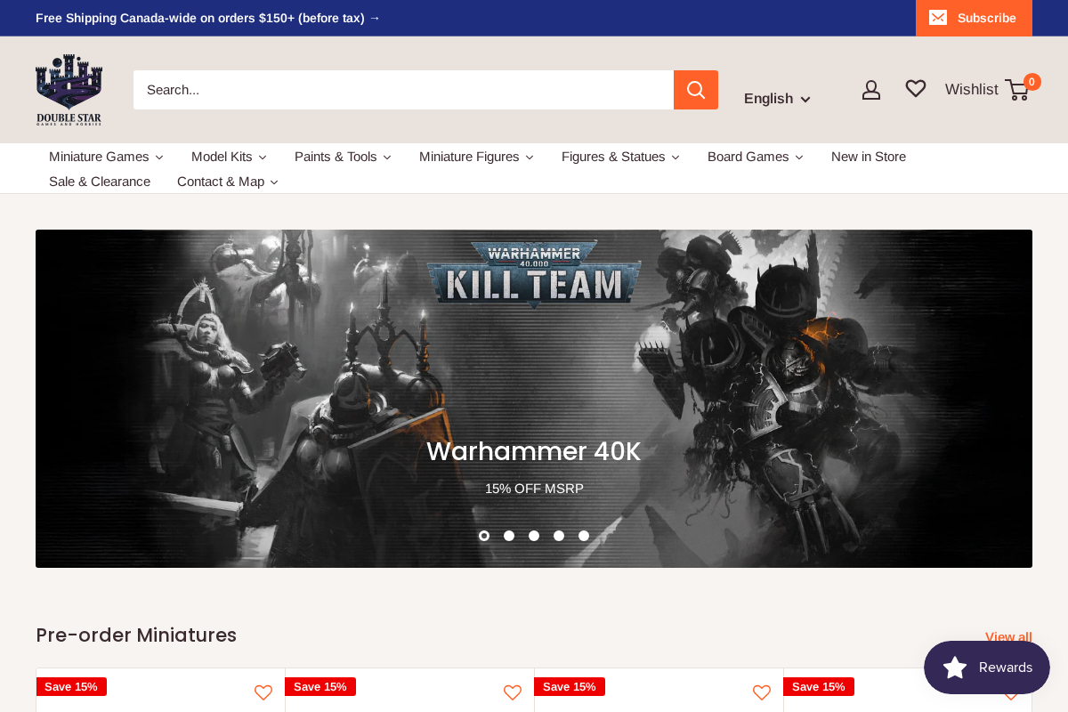Open the Sale & Clearance menu item
The image size is (1068, 712).
tap(100, 181)
